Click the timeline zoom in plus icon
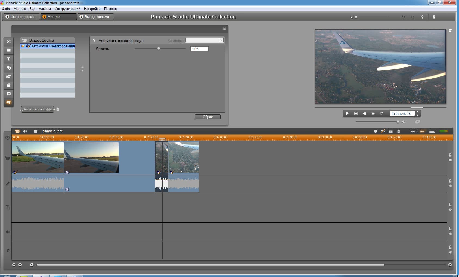Image resolution: width=459 pixels, height=277 pixels. click(x=14, y=265)
